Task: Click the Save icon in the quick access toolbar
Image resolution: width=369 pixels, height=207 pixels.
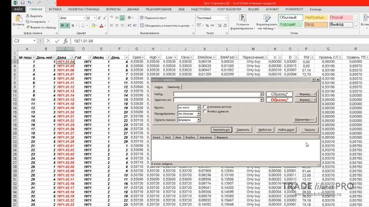Action: [22, 3]
